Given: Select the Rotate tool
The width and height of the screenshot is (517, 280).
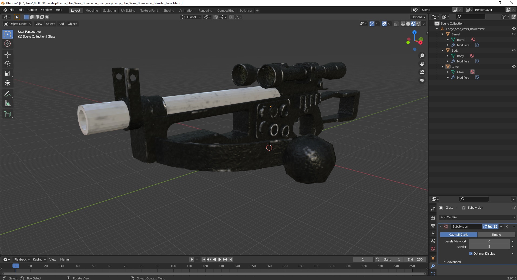Looking at the screenshot, I should pos(8,64).
